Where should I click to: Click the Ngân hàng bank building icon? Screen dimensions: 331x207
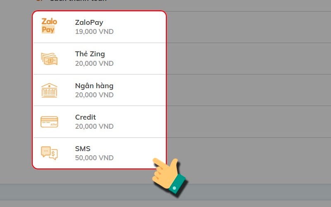pos(49,90)
